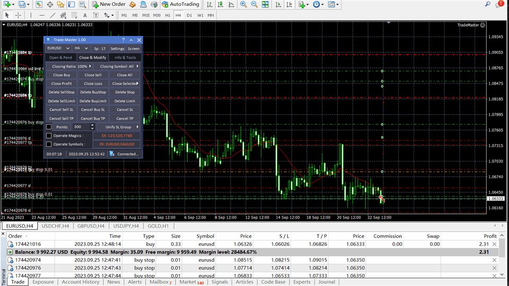Expand the Closing Ratio: 100% option

(x=69, y=66)
